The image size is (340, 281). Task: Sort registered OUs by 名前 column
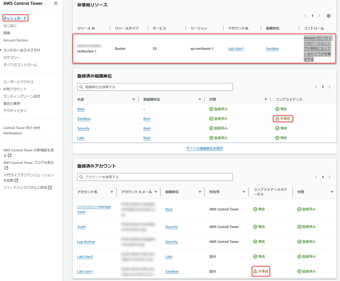(x=133, y=99)
